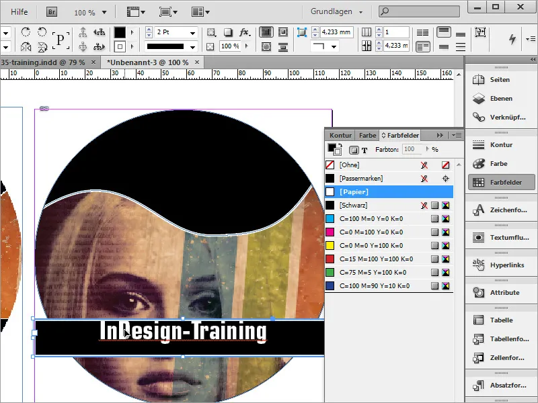This screenshot has width=538, height=403.
Task: Open Hilfe menu
Action: pyautogui.click(x=20, y=12)
